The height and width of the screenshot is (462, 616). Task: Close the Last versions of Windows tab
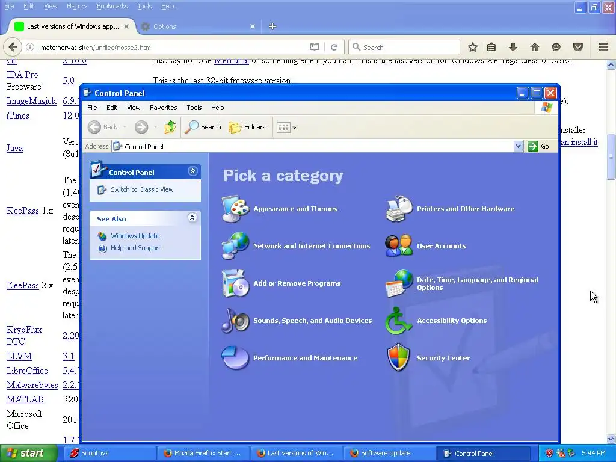coord(126,26)
